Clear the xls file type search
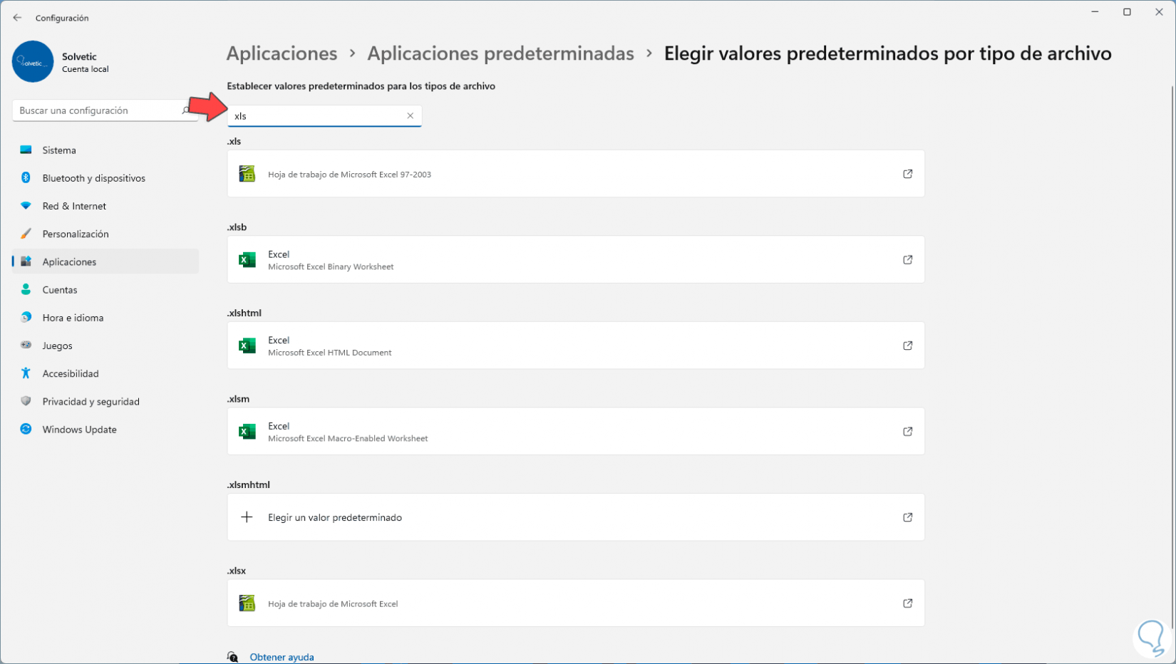Viewport: 1176px width, 664px height. (410, 115)
